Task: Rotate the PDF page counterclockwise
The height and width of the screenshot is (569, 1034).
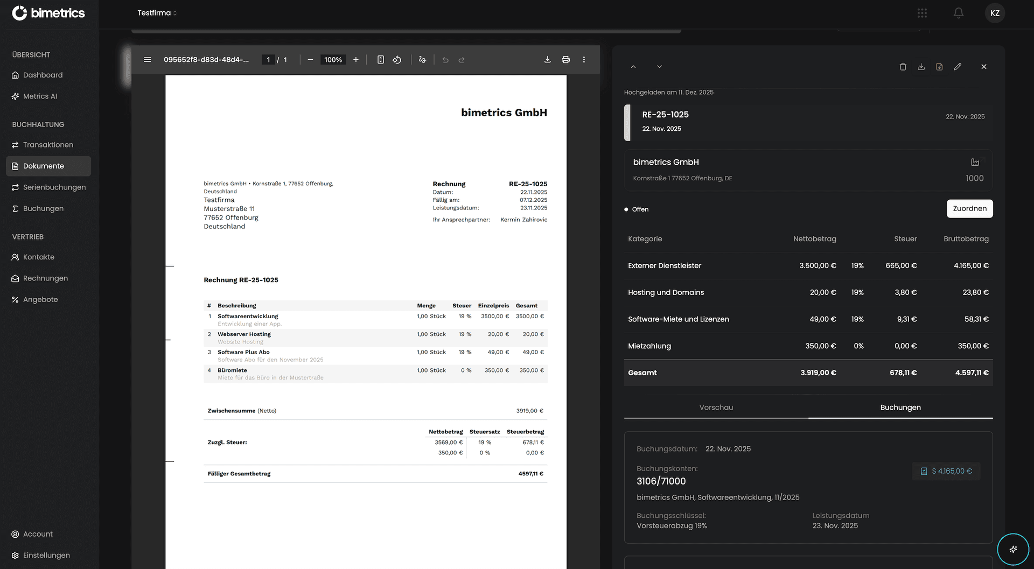Action: [x=397, y=60]
